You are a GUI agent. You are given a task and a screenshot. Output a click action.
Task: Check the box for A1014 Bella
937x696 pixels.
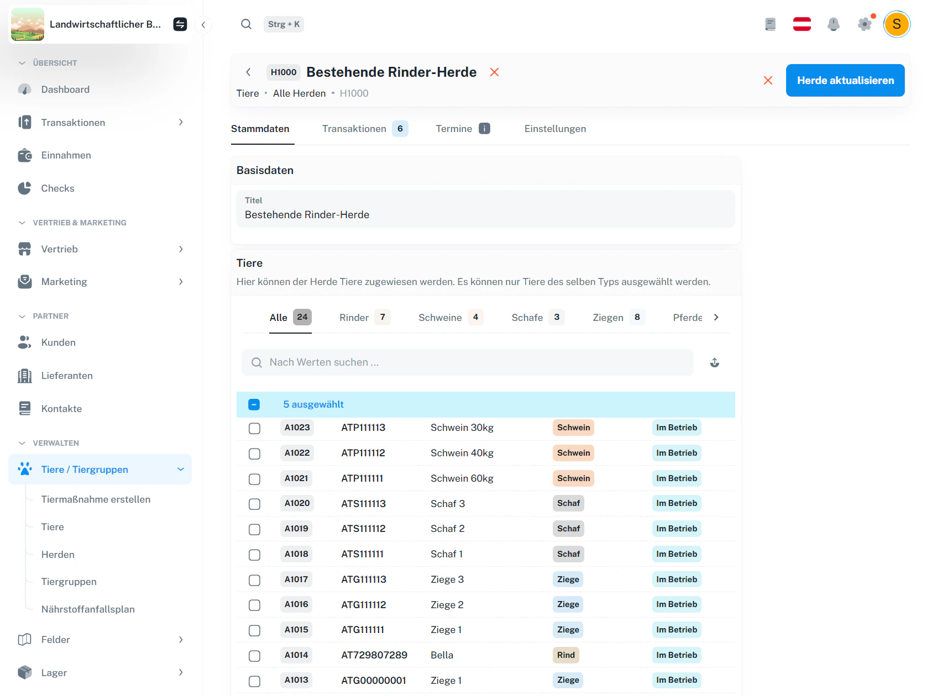point(254,656)
